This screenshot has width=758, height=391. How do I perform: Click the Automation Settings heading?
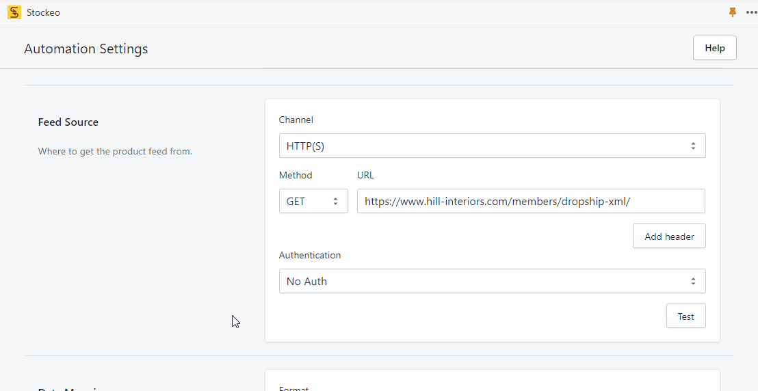[86, 49]
